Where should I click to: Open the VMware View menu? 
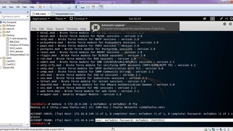pyautogui.click(x=11, y=7)
